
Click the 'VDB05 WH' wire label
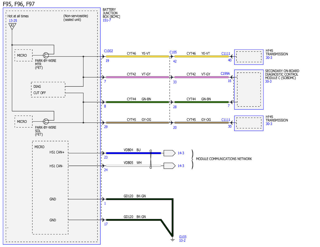pyautogui.click(x=133, y=163)
